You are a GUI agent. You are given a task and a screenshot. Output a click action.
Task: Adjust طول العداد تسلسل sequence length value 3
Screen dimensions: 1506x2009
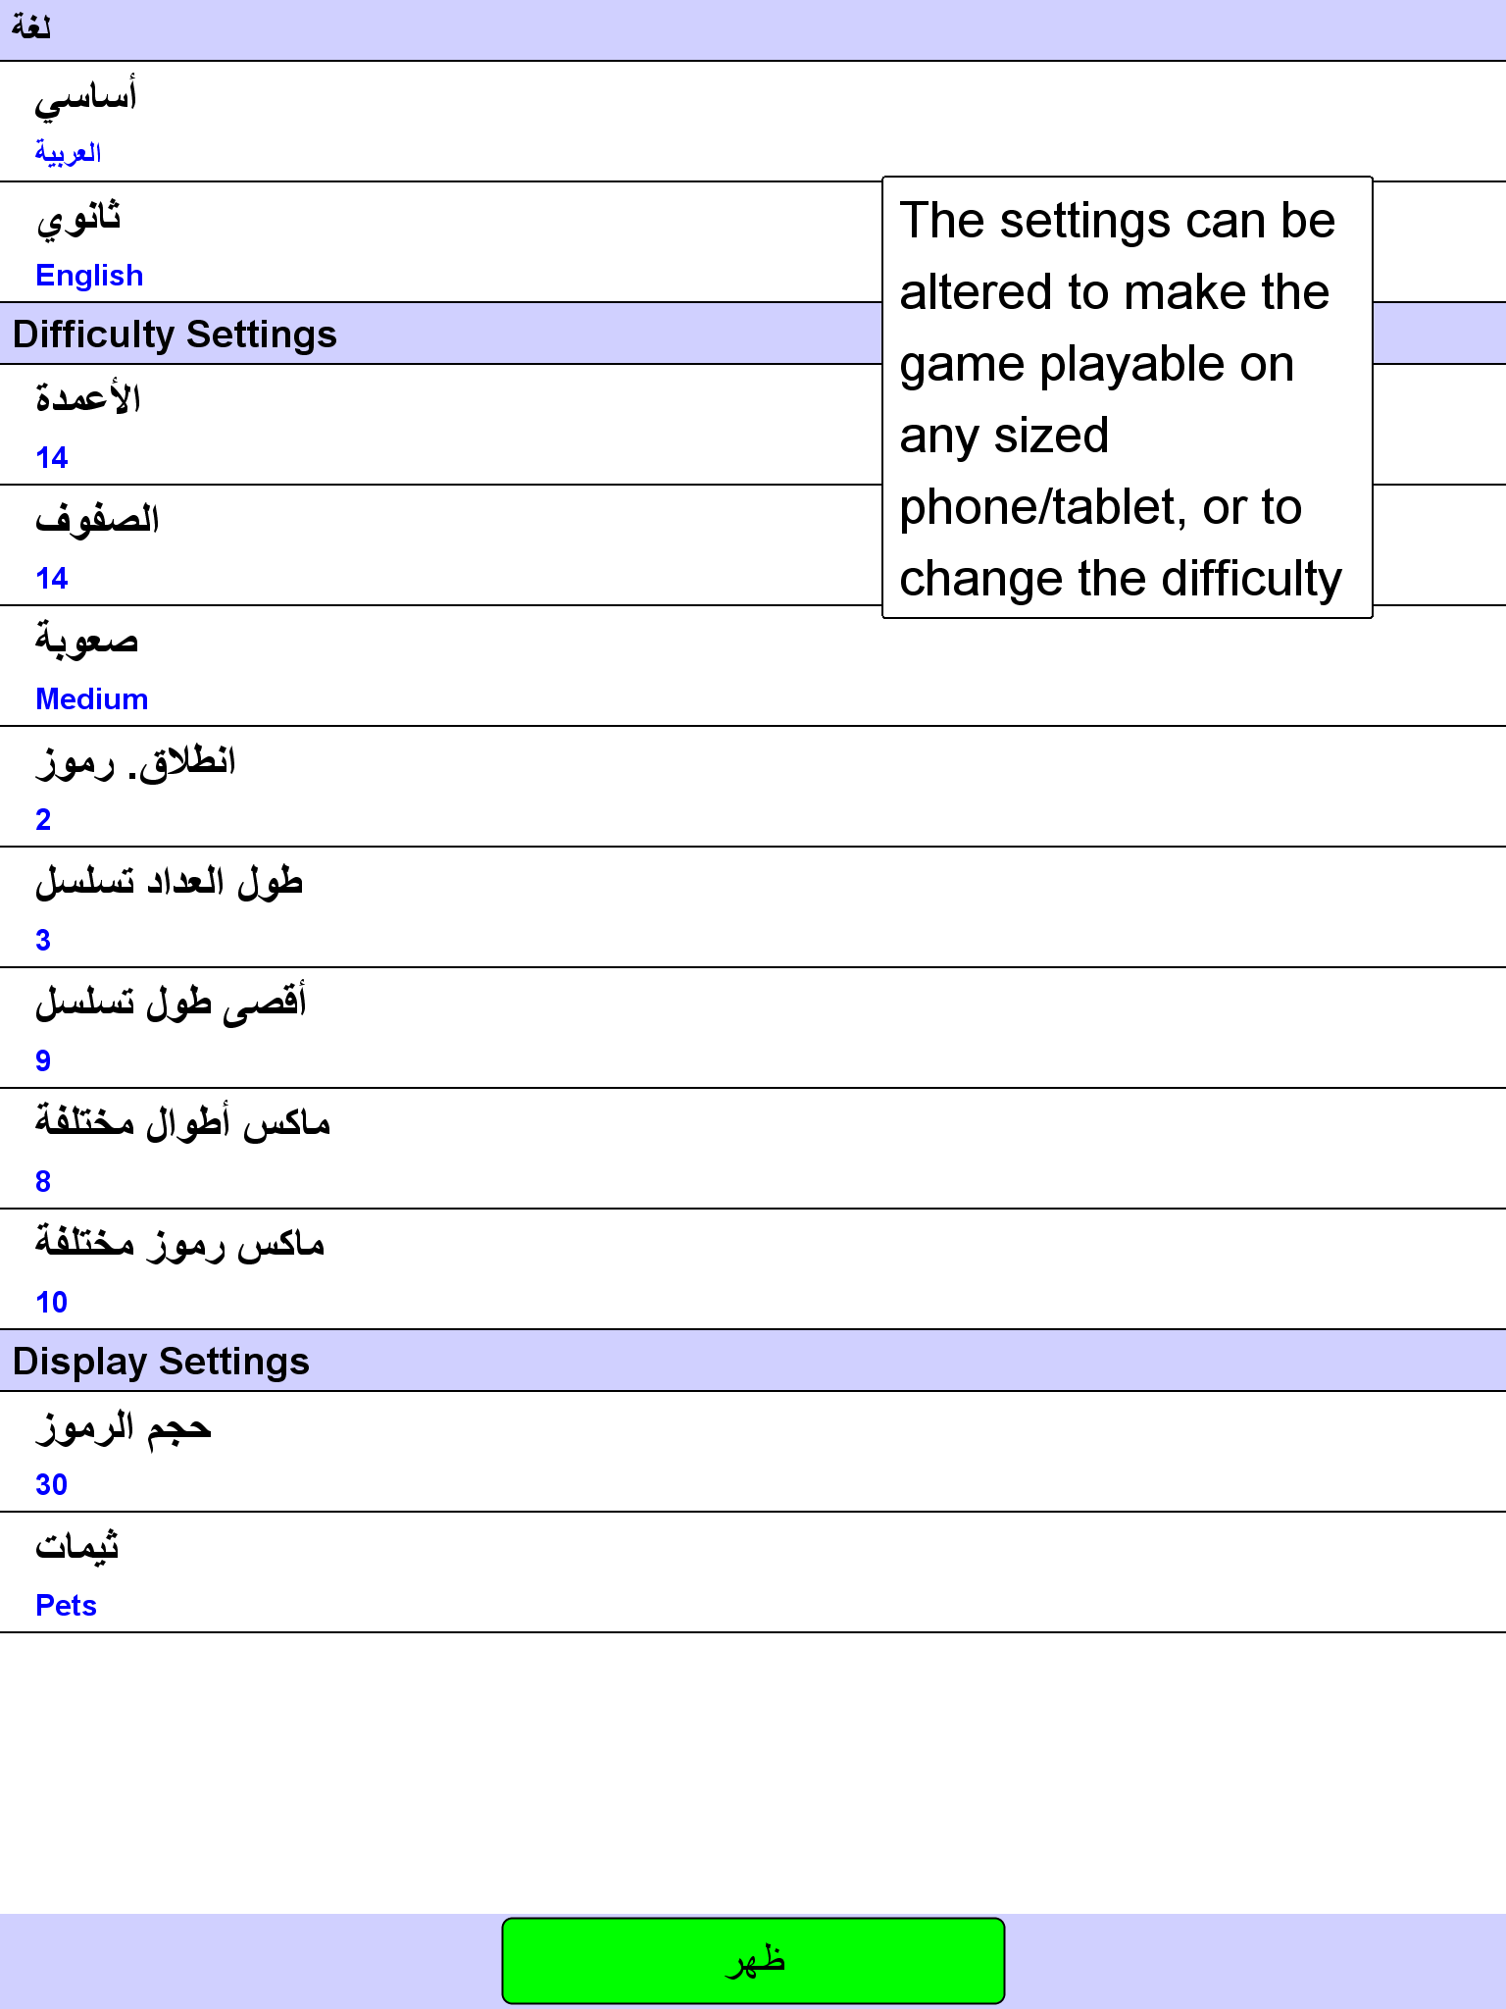[753, 907]
